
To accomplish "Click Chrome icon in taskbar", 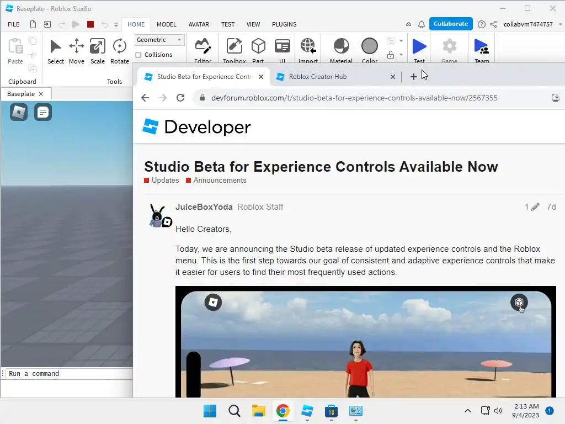I will (283, 411).
